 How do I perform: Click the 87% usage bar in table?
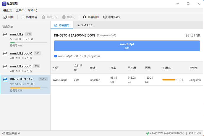169,80
